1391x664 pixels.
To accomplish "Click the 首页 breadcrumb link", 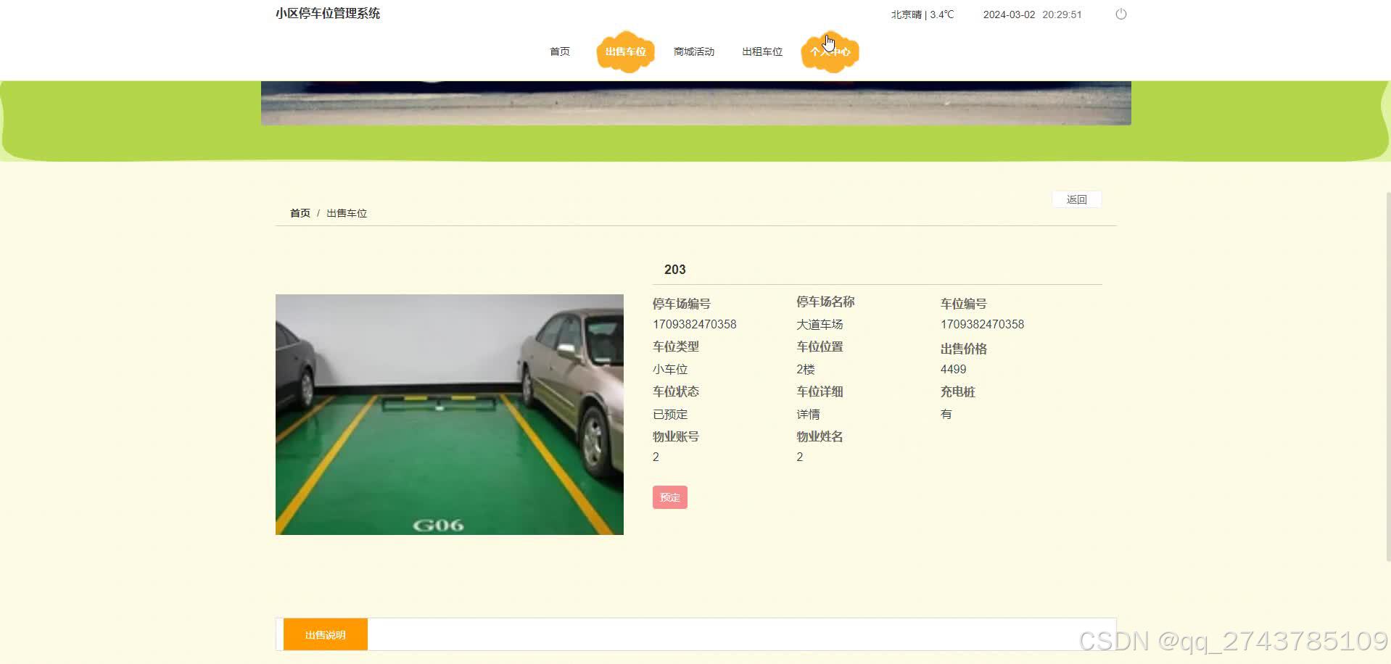I will [x=300, y=213].
